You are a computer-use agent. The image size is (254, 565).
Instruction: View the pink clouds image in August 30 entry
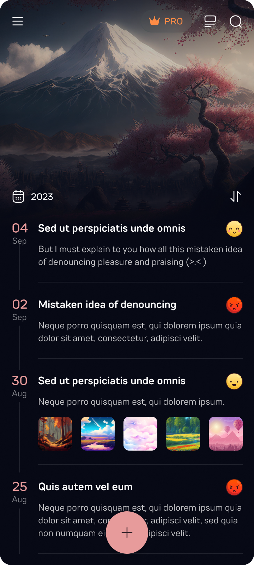point(140,433)
